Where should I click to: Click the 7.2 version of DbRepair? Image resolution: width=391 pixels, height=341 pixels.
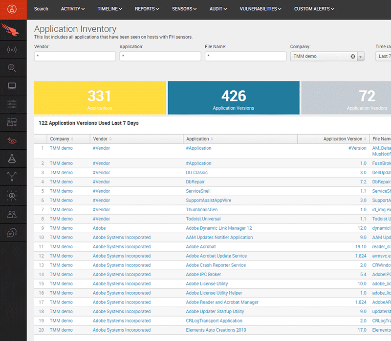tap(363, 181)
